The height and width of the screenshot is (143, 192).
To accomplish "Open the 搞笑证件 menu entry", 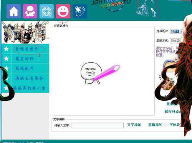I will 24,59.
